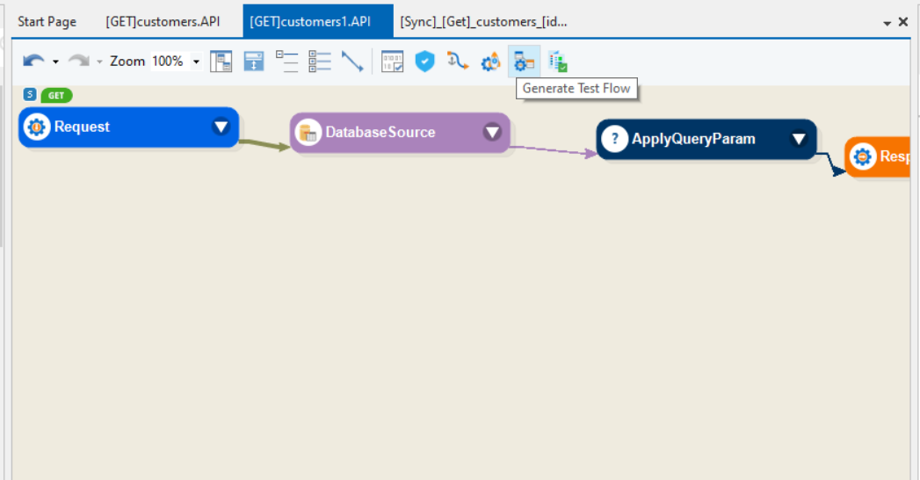The image size is (920, 480).
Task: Click the collapse-all tree list icon
Action: [x=286, y=62]
